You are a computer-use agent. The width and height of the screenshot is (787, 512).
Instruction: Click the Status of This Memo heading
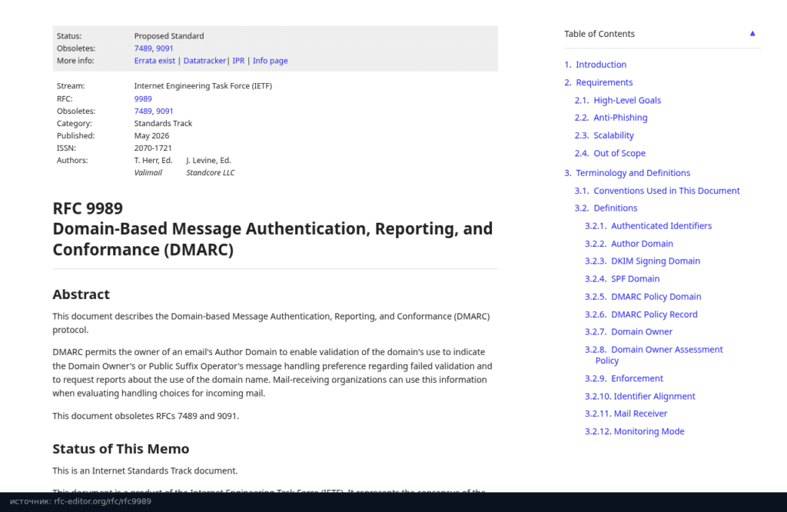point(121,449)
